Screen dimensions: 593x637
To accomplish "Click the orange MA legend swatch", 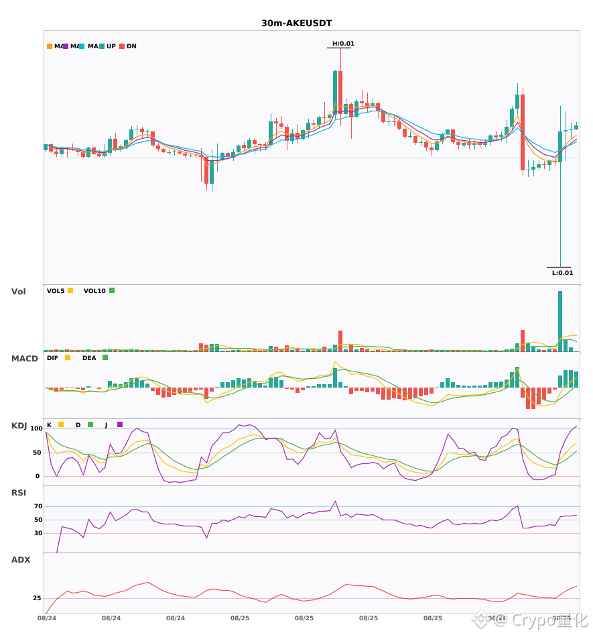I will tap(50, 46).
